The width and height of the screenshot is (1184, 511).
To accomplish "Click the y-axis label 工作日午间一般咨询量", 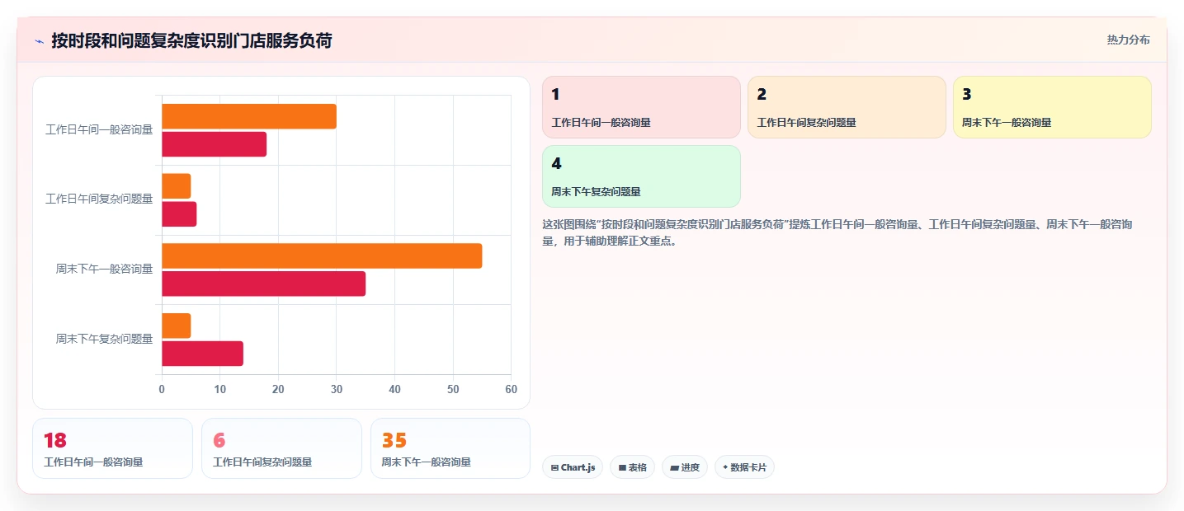I will coord(99,129).
